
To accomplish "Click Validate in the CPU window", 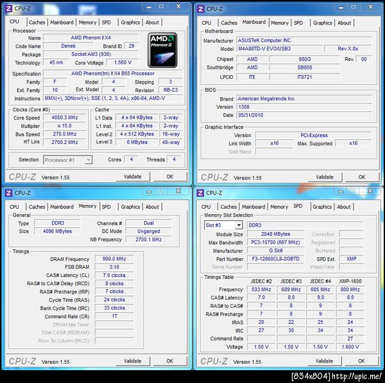I will pos(133,177).
